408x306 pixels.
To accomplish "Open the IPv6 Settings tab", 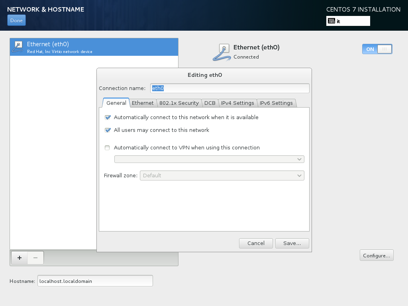I will (x=276, y=103).
